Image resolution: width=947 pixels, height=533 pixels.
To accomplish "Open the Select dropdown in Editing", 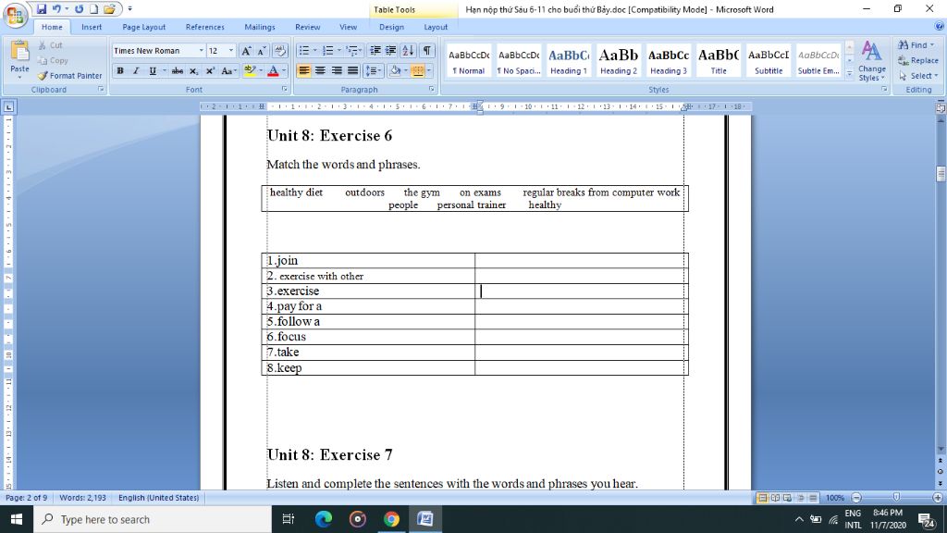I will pos(918,76).
